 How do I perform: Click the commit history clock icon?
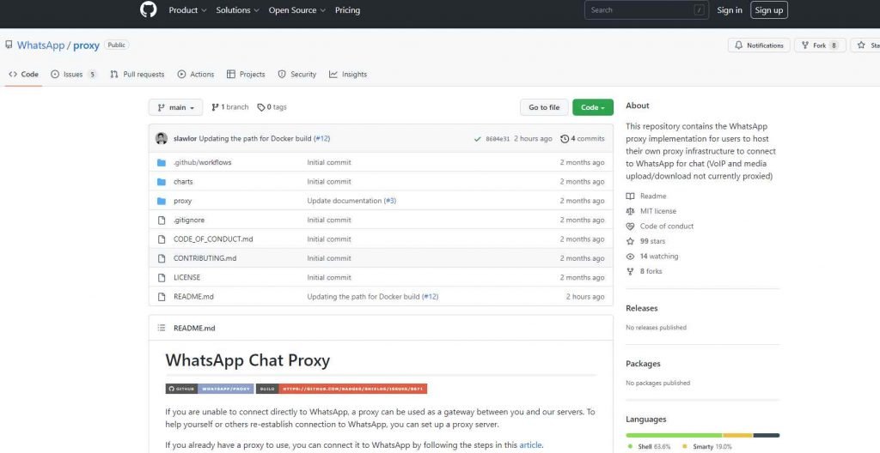(x=565, y=138)
